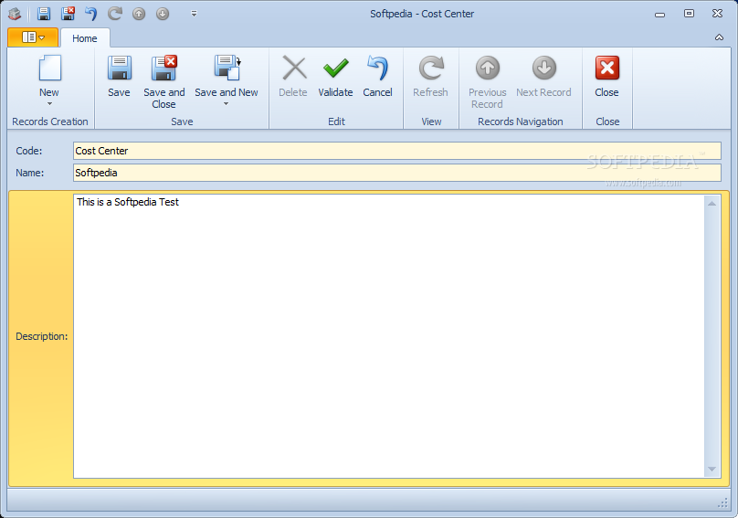Click the 'Name:' label text

pos(29,173)
